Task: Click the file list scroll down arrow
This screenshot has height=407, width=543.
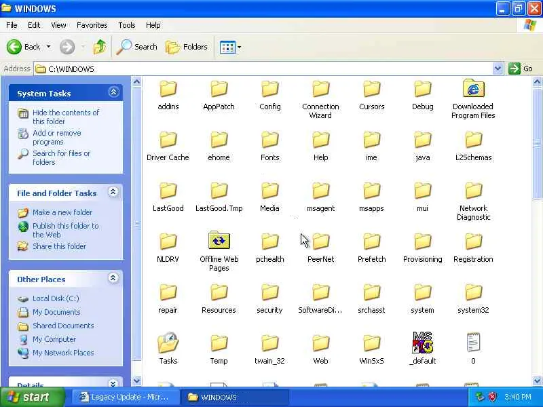Action: [x=537, y=381]
